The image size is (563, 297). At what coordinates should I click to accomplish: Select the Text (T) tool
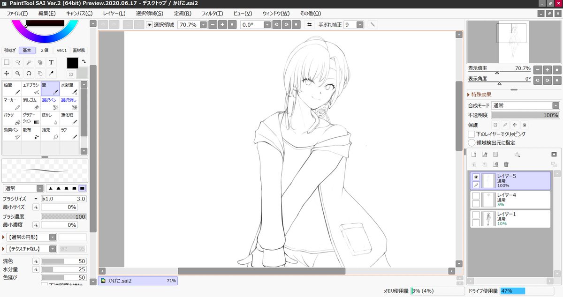tap(51, 62)
